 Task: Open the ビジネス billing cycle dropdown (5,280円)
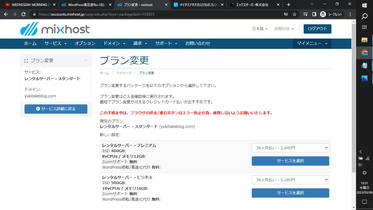290,180
